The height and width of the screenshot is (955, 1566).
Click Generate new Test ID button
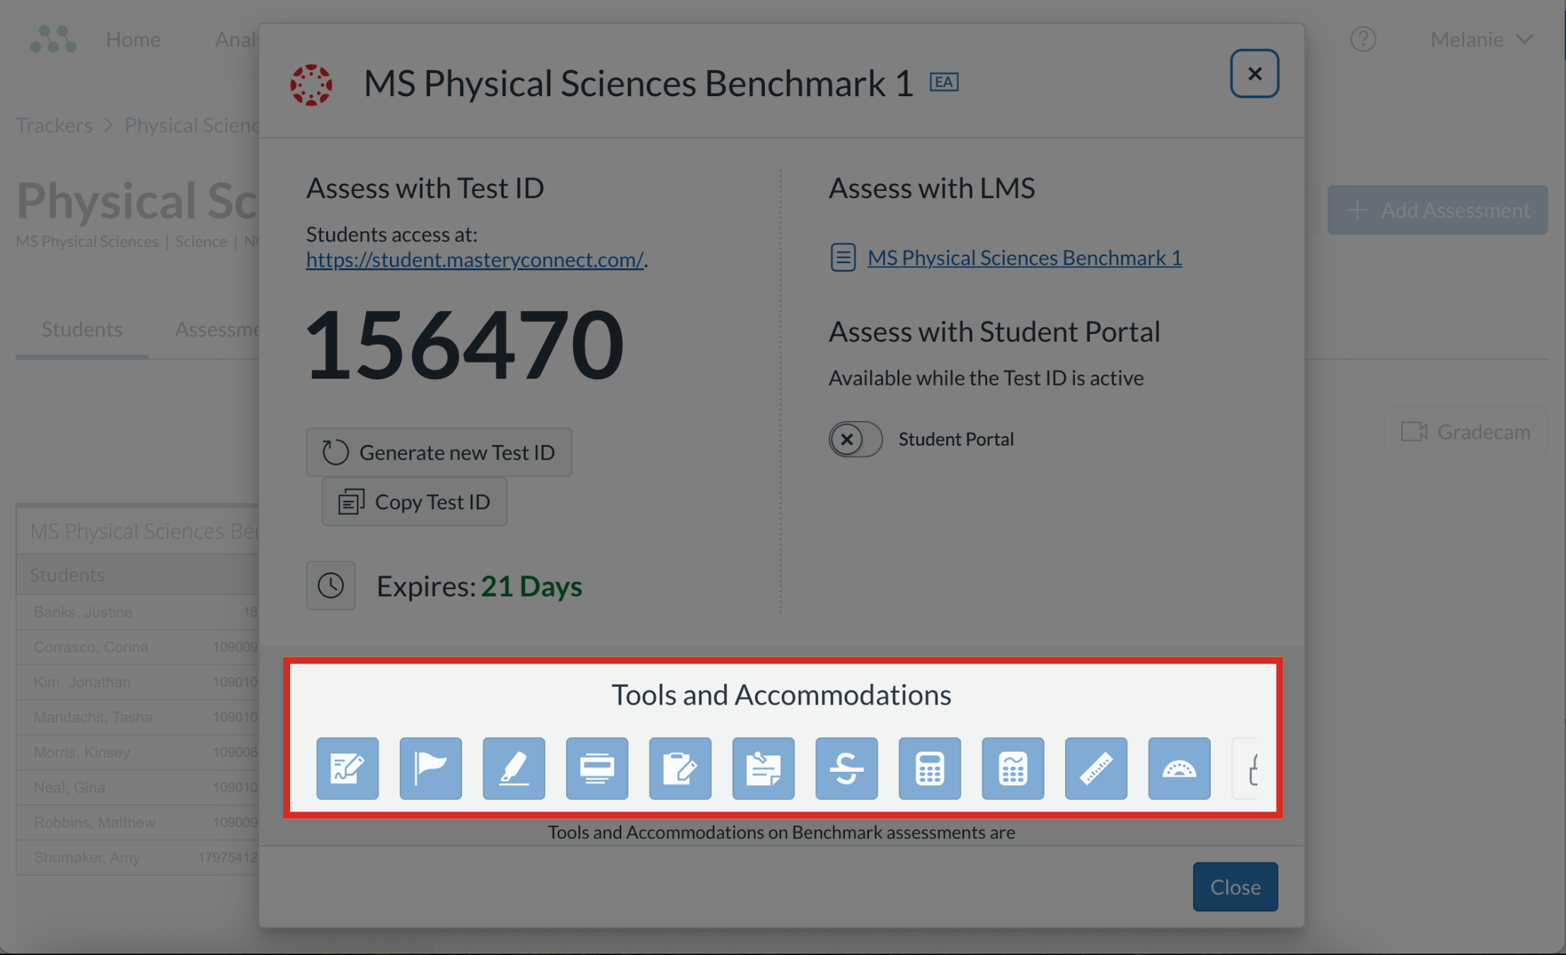click(x=439, y=452)
